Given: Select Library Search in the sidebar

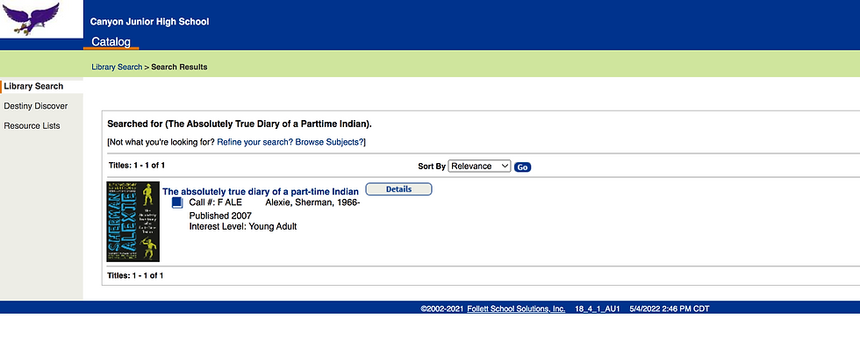Looking at the screenshot, I should coord(33,86).
